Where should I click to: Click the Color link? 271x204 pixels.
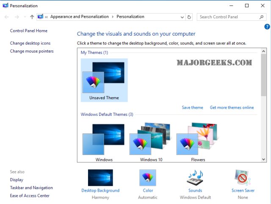(148, 190)
